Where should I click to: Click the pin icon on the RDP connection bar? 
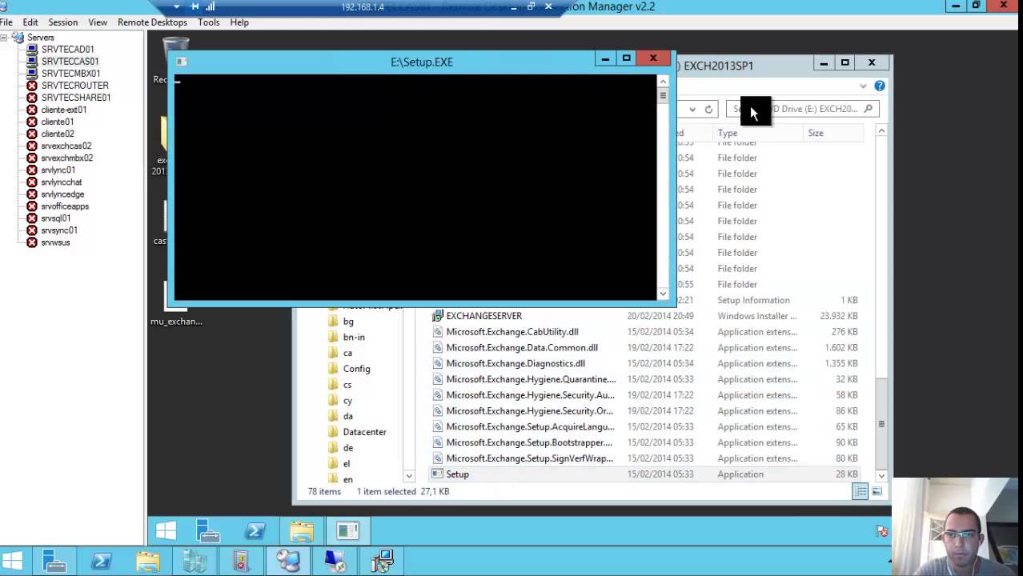point(195,6)
